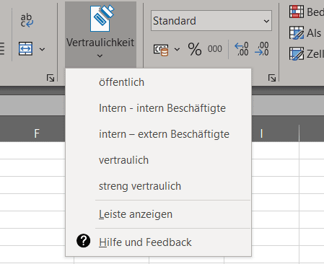Increase decimal places

241,49
